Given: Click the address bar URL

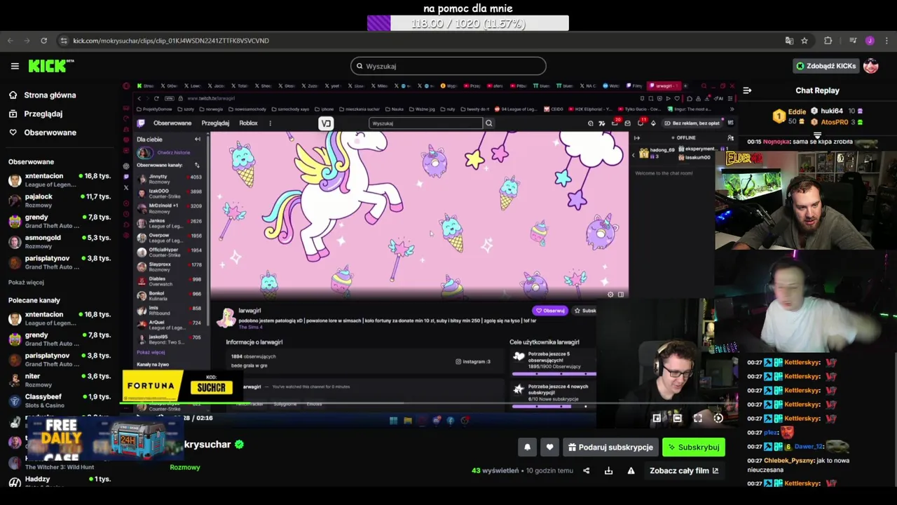Looking at the screenshot, I should click(x=171, y=41).
